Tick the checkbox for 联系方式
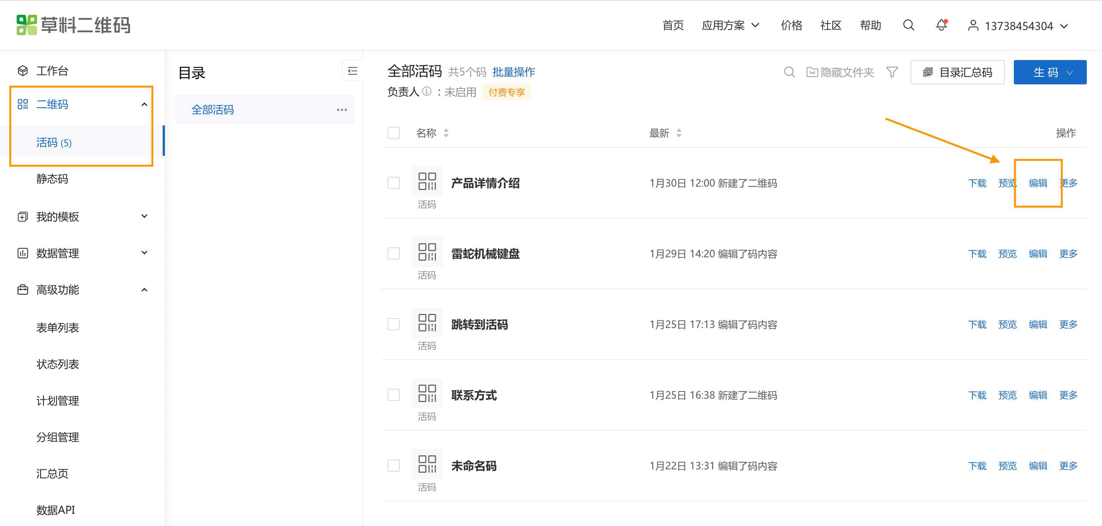The width and height of the screenshot is (1102, 526). coord(393,395)
